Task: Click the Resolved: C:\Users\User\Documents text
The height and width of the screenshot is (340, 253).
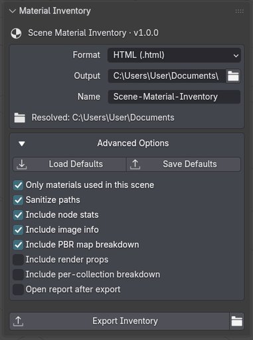Action: [x=103, y=118]
